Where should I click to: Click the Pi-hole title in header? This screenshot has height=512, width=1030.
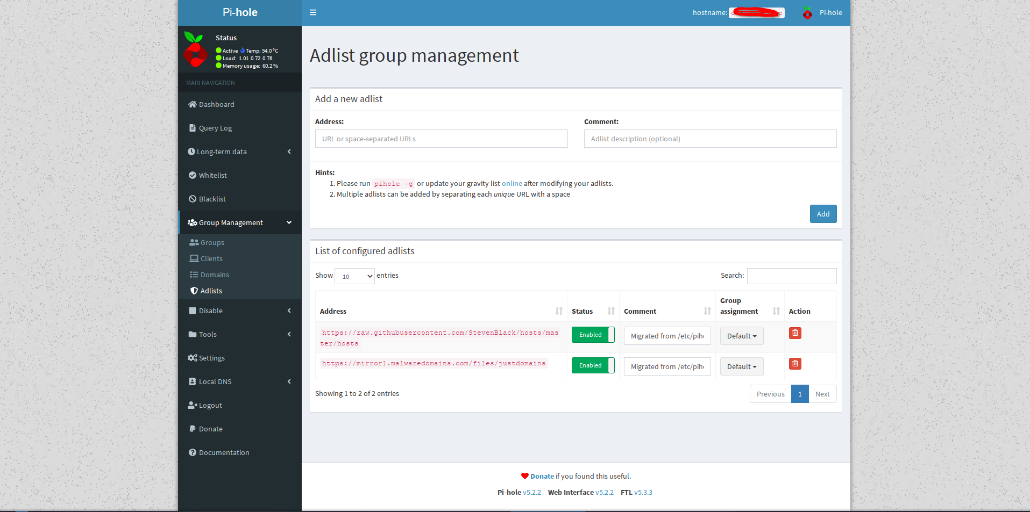coord(240,12)
